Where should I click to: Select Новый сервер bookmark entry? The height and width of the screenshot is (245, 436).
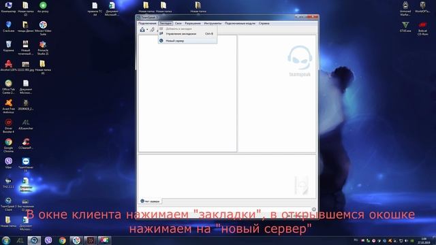tap(188, 41)
